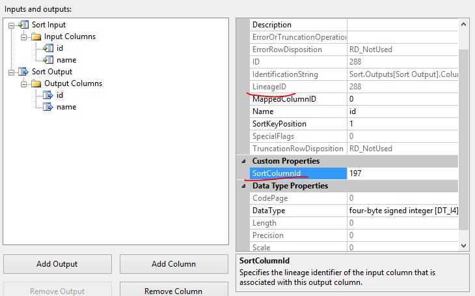Select the SortKeyPosition property label

(x=279, y=124)
